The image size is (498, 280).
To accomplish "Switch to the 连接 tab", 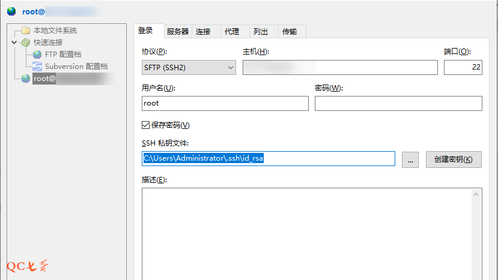I will click(203, 32).
